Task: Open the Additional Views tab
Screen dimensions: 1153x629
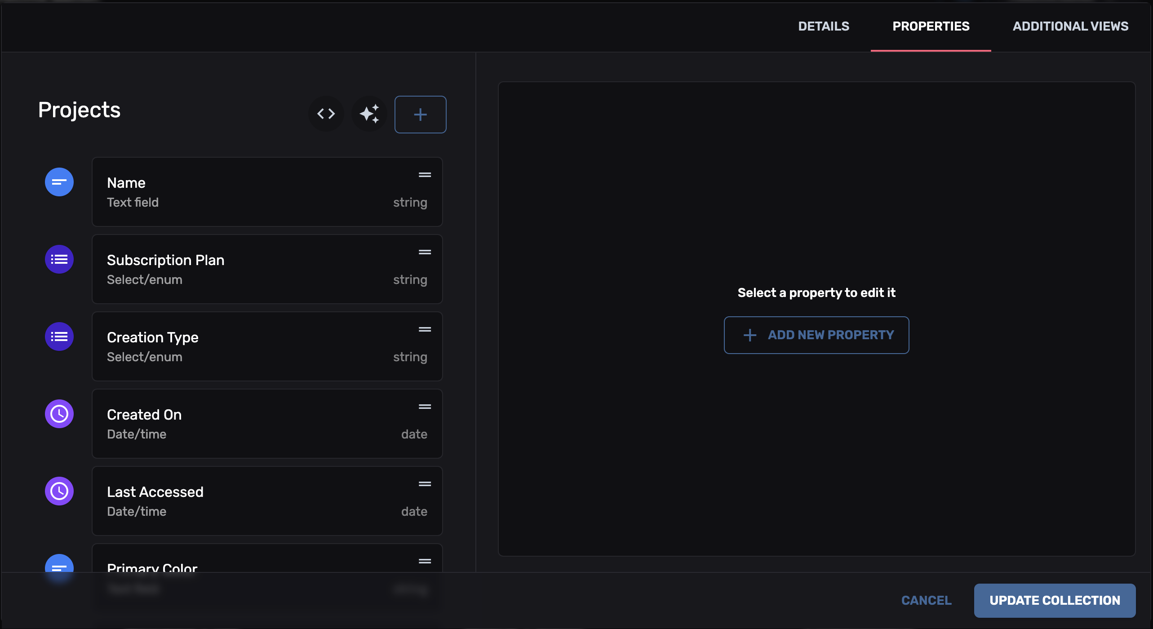Action: point(1070,26)
